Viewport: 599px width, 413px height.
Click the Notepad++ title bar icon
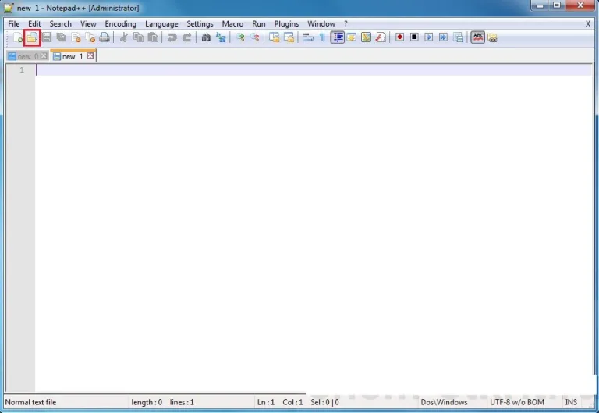tap(9, 8)
